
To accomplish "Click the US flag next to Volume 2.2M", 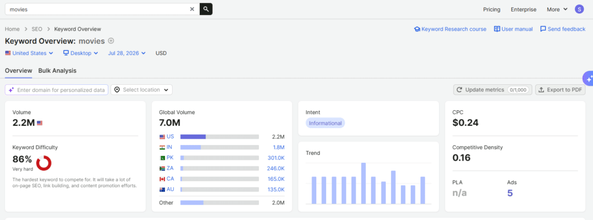I will [40, 122].
